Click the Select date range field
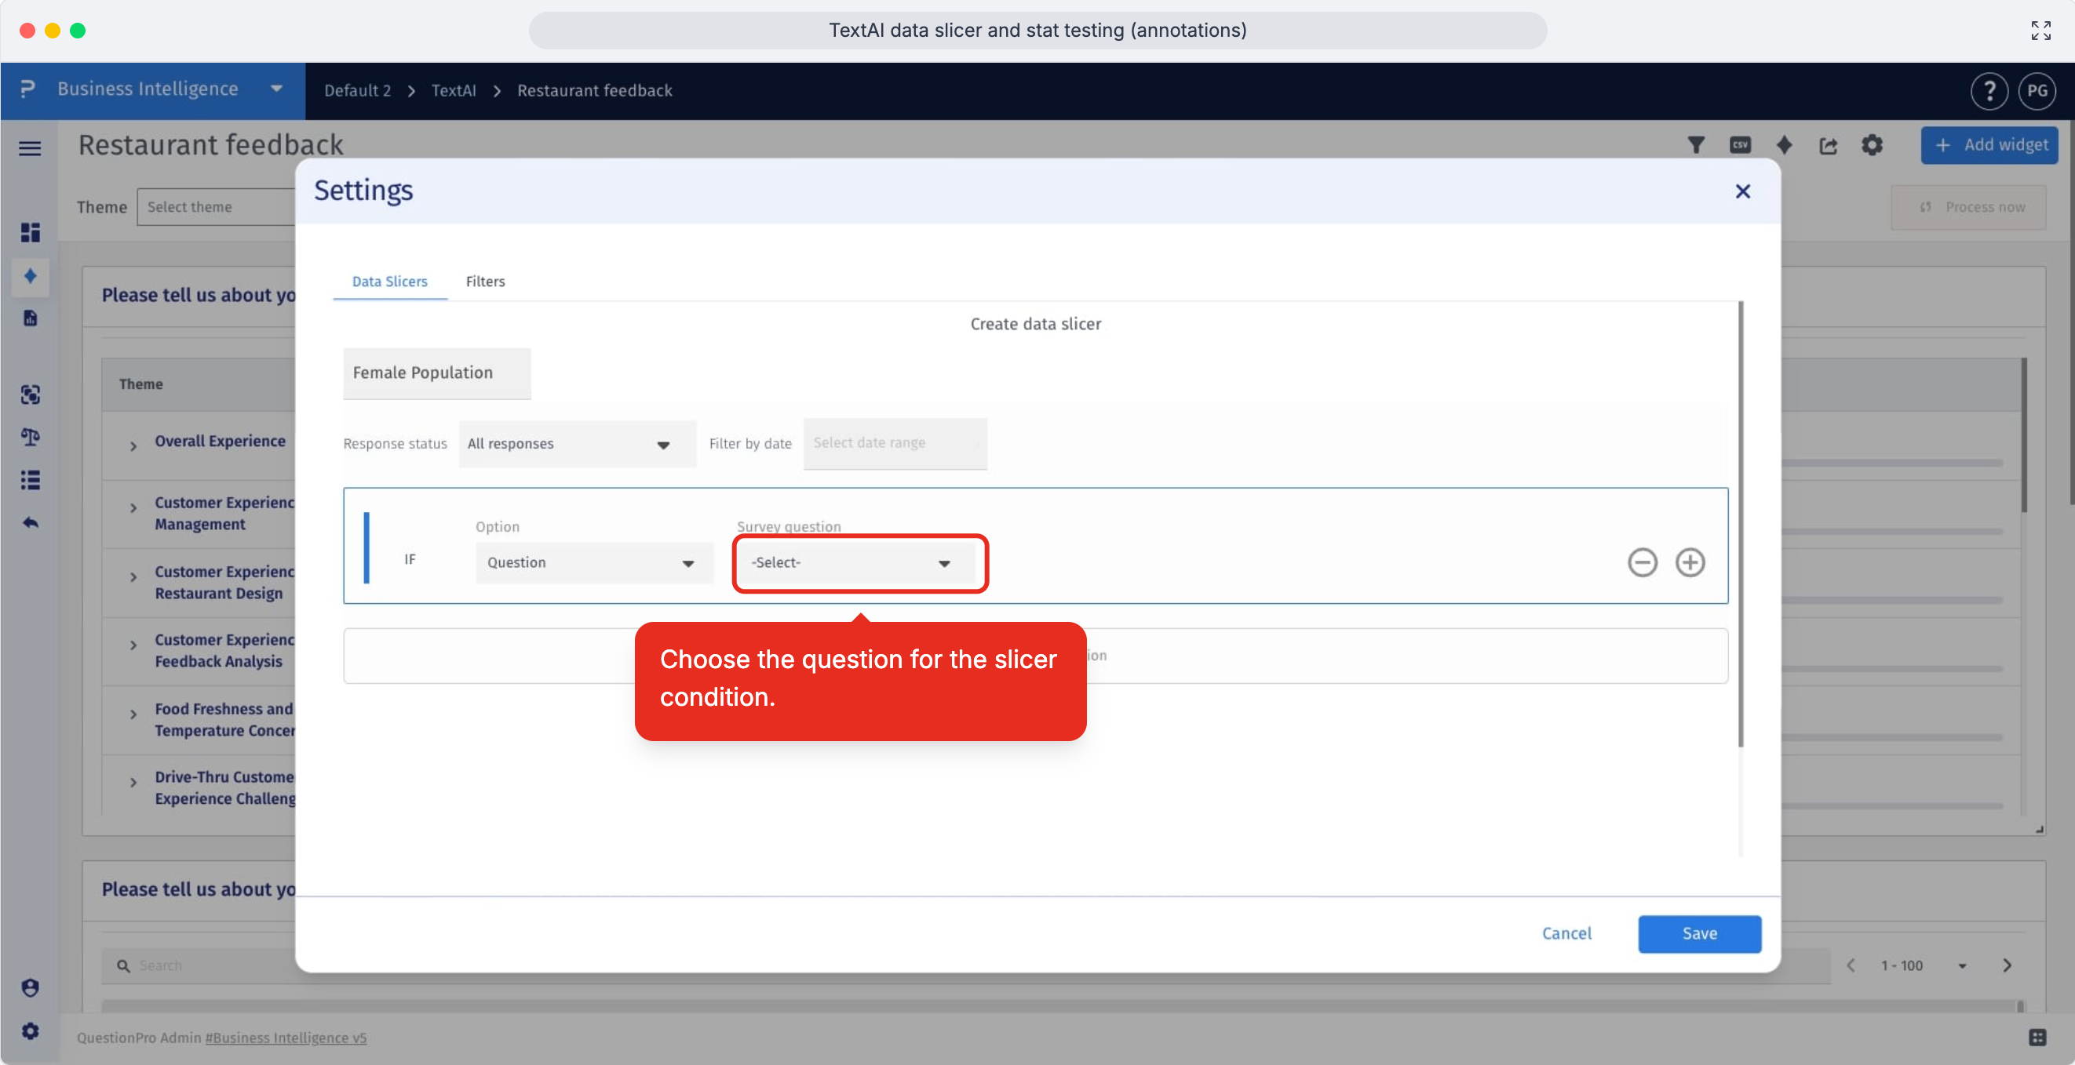The image size is (2075, 1065). coord(895,443)
